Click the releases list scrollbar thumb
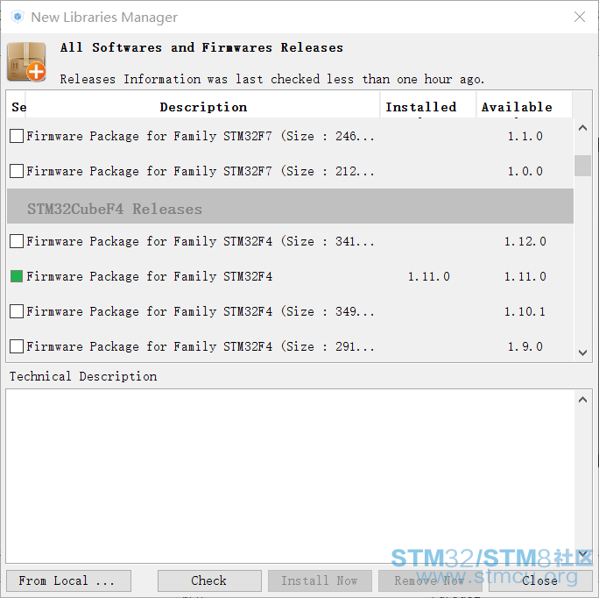 (582, 166)
